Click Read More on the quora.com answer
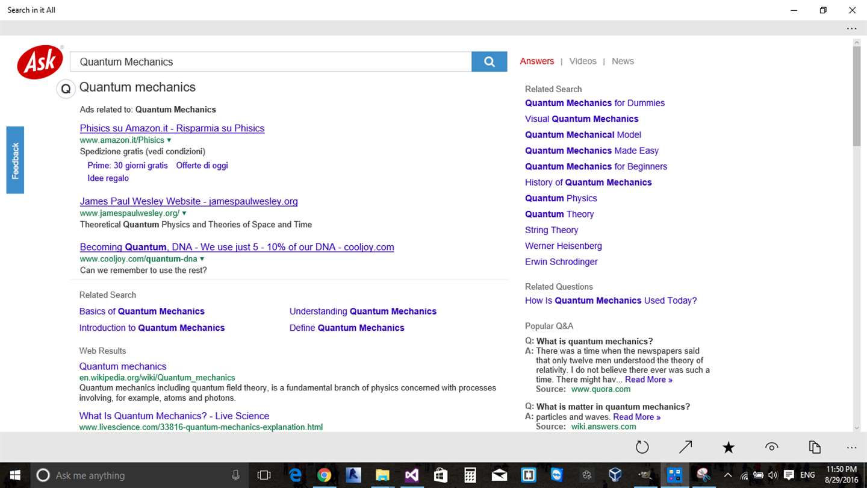Image resolution: width=867 pixels, height=488 pixels. point(648,380)
